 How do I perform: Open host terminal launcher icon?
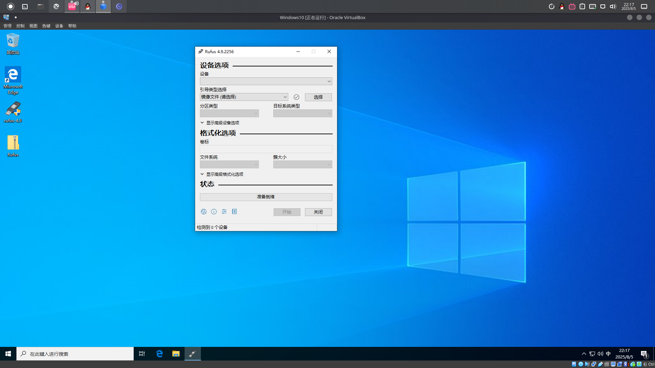pyautogui.click(x=25, y=6)
